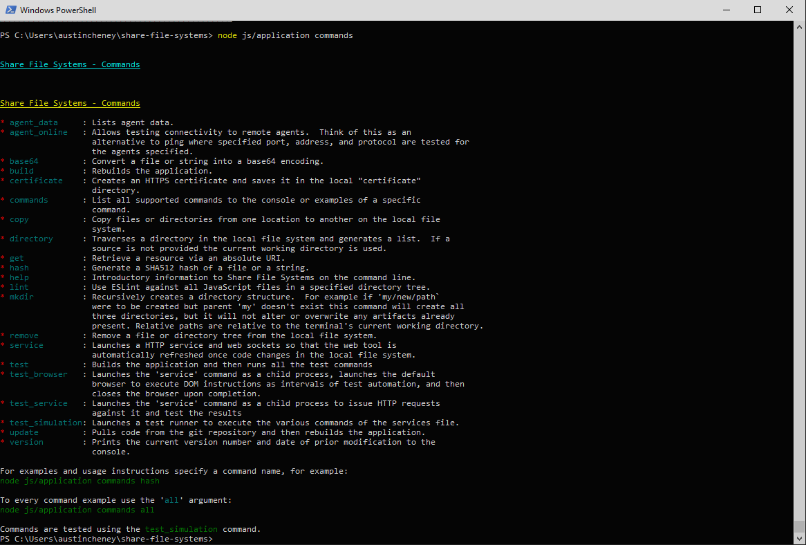This screenshot has height=545, width=806.
Task: Click 'Windows PowerShell' title text
Action: tap(58, 10)
